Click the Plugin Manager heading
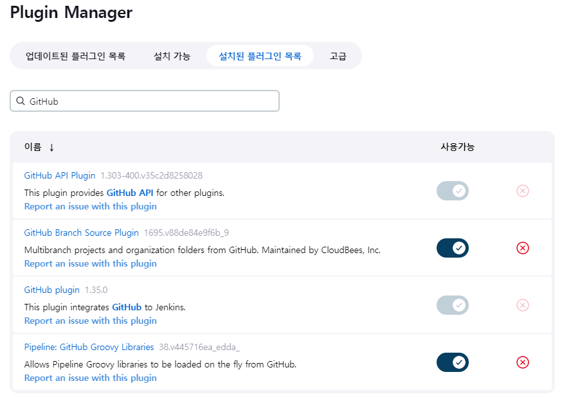The image size is (562, 397). click(x=71, y=13)
